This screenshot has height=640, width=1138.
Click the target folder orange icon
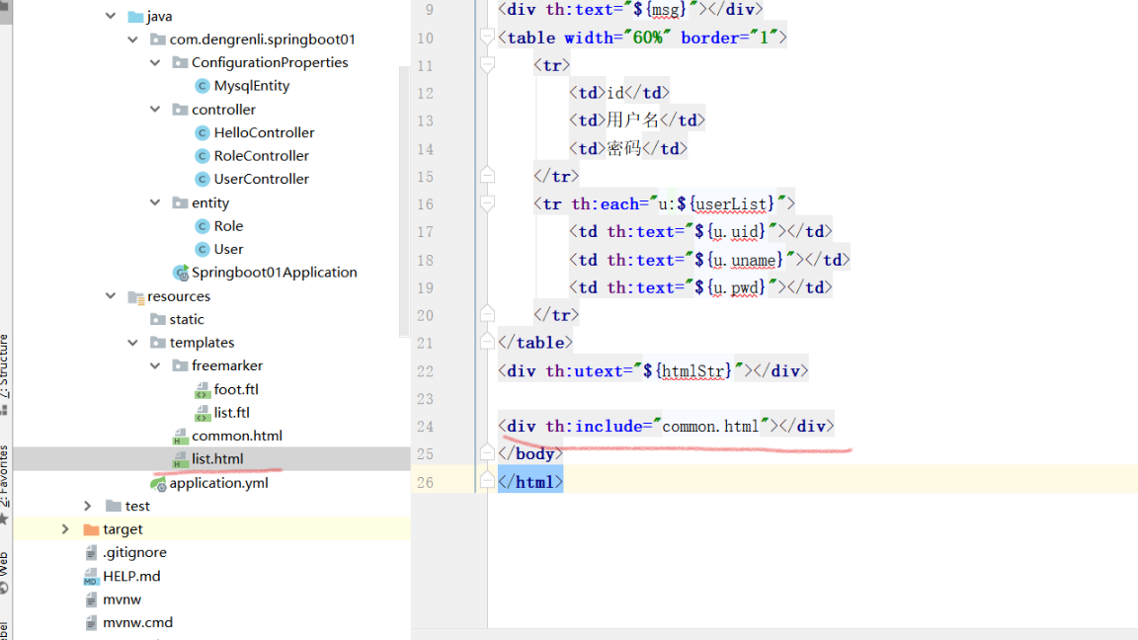tap(91, 529)
